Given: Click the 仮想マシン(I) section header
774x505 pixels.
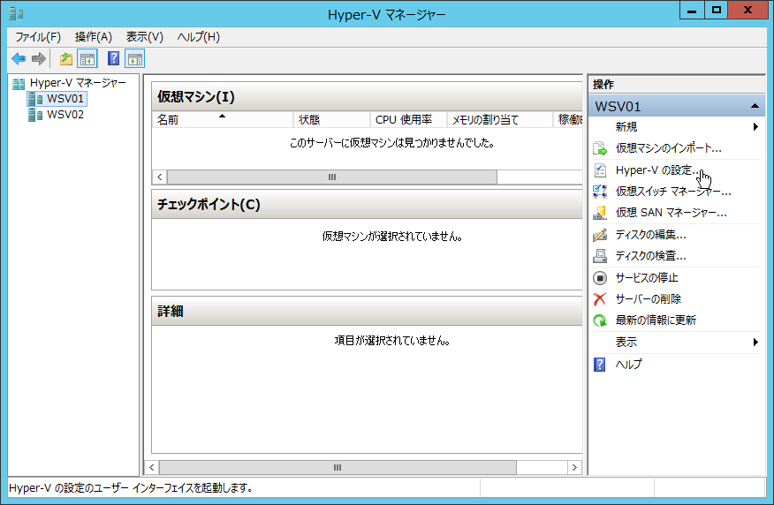Looking at the screenshot, I should click(x=367, y=96).
